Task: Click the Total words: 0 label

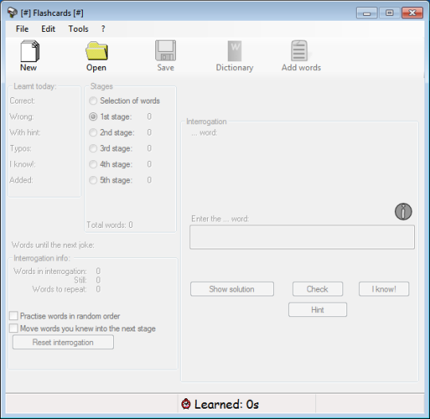Action: 110,225
